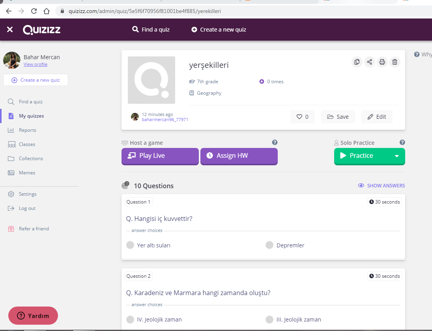
Task: Open the share quiz icon
Action: [x=369, y=62]
